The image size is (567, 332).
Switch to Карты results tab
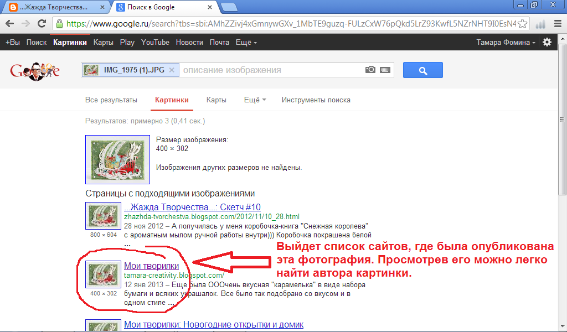(x=217, y=100)
